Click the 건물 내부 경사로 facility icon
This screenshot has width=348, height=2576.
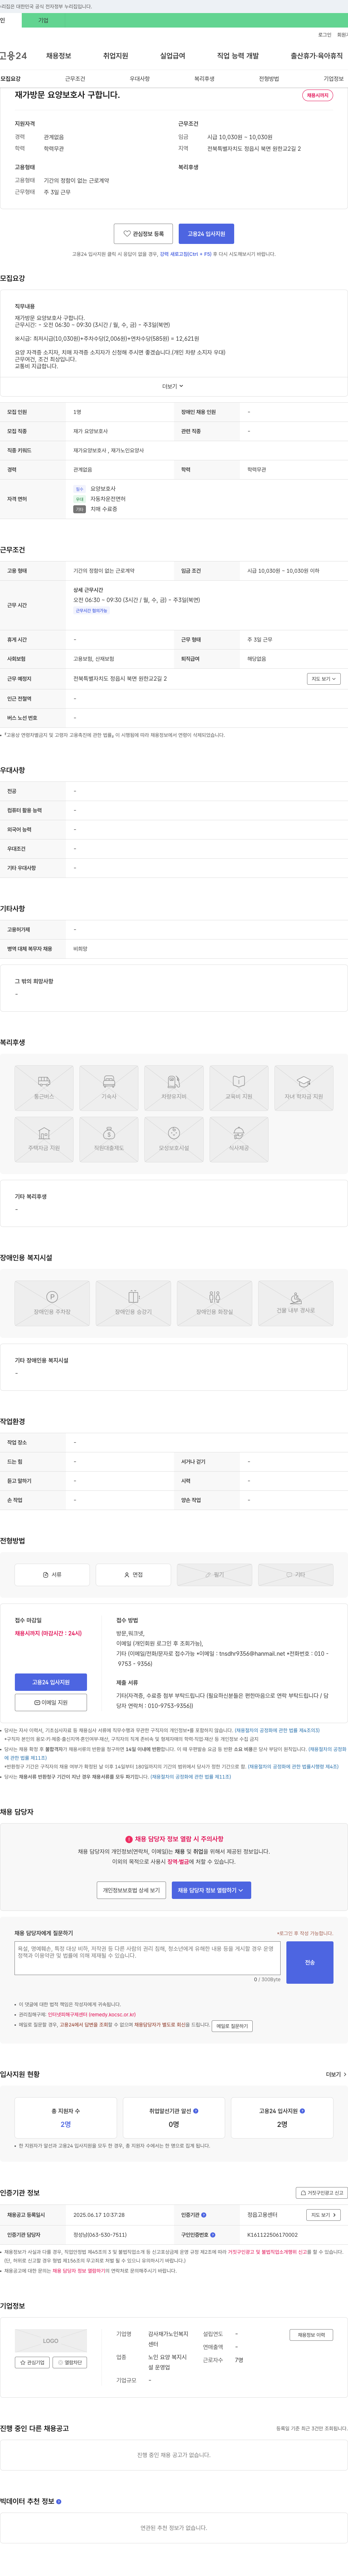[296, 1304]
